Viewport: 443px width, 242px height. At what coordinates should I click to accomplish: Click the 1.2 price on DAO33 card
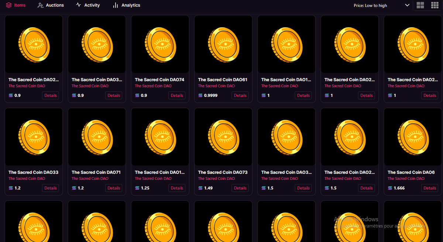pyautogui.click(x=17, y=188)
